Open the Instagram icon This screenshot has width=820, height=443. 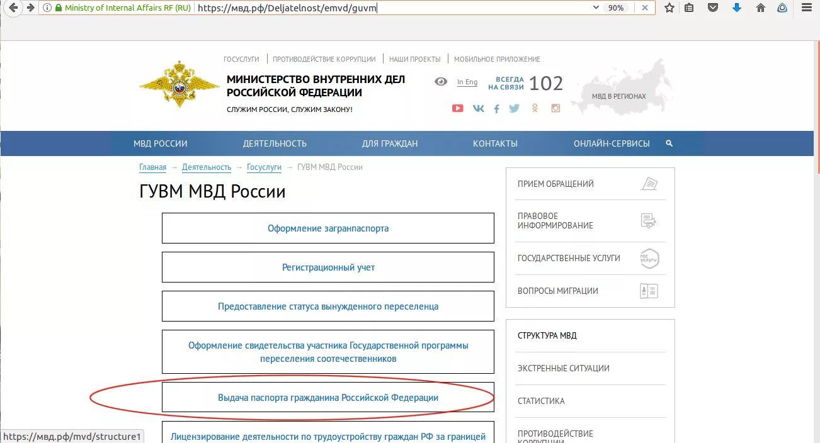[555, 108]
